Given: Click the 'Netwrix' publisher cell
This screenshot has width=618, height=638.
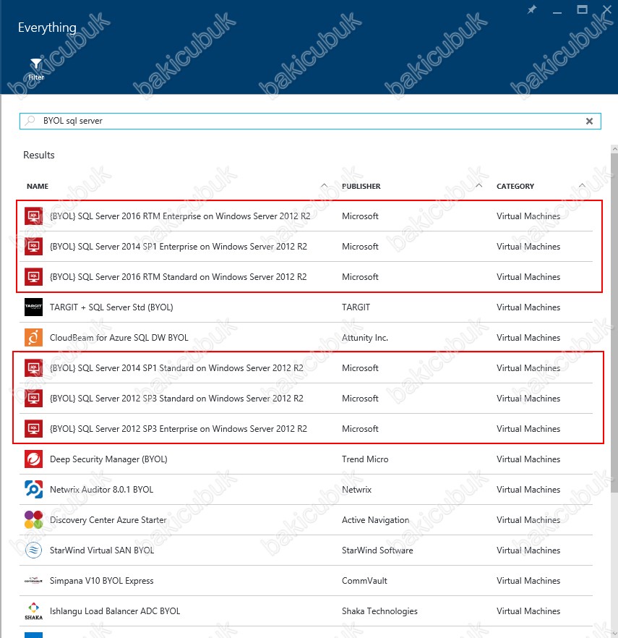Looking at the screenshot, I should click(356, 490).
